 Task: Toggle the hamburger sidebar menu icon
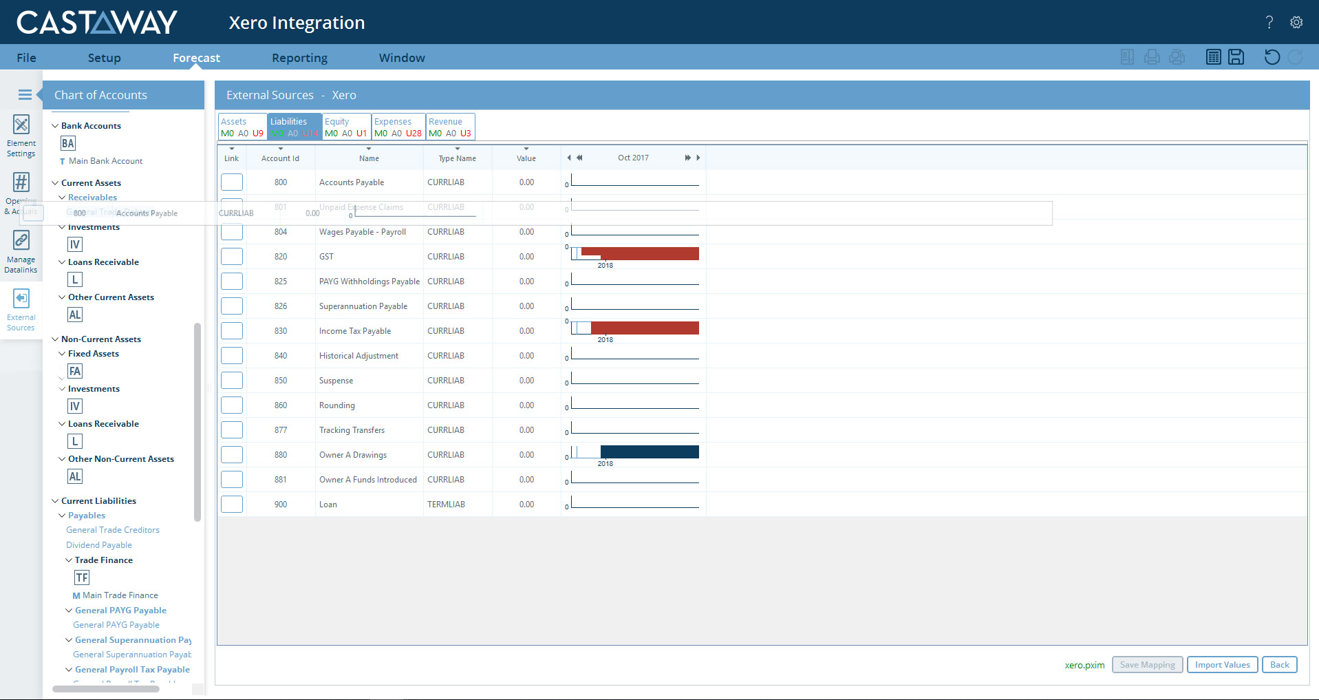pyautogui.click(x=25, y=95)
